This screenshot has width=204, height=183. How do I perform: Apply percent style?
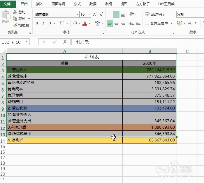tap(189, 23)
